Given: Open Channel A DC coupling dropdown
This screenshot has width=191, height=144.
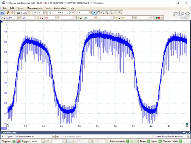Looking at the screenshot, I should click(x=35, y=18).
